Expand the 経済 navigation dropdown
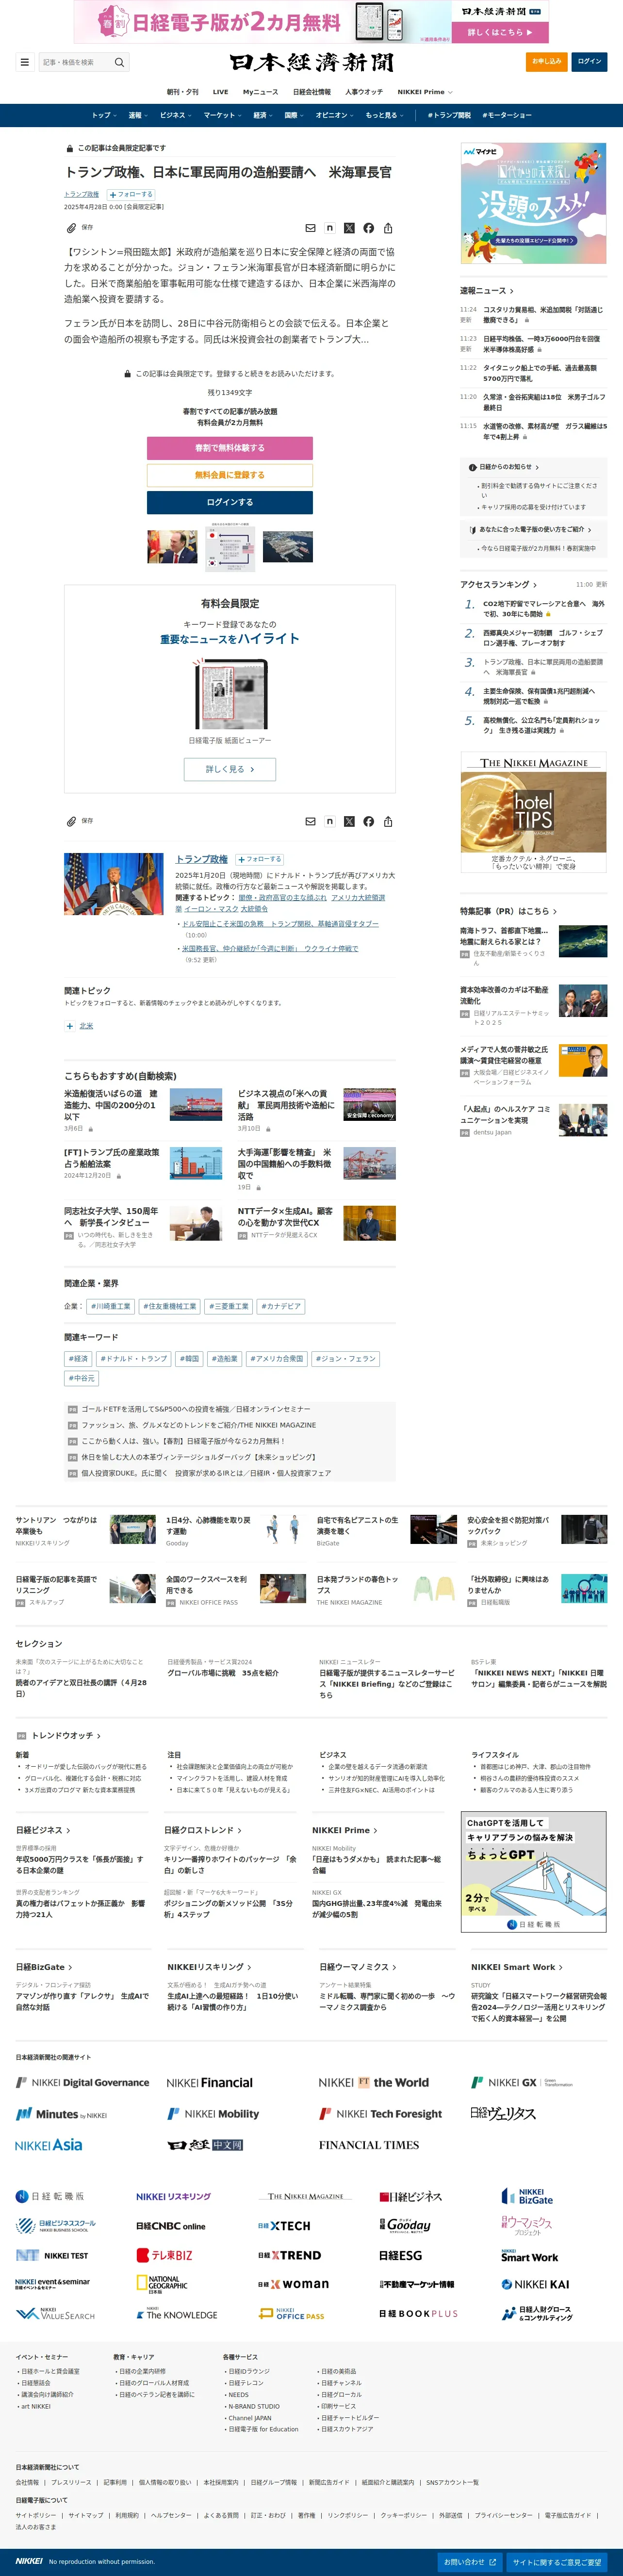 pyautogui.click(x=263, y=115)
